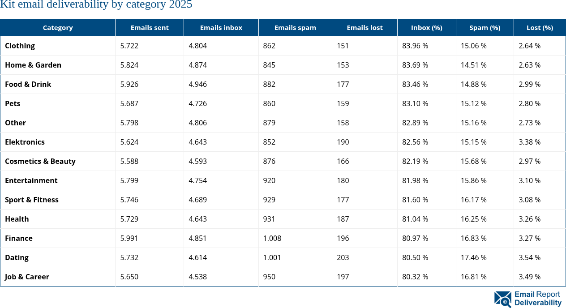Click Cosmetics & Beauty emails inbox value 4.593
566x308 pixels.
tap(198, 161)
